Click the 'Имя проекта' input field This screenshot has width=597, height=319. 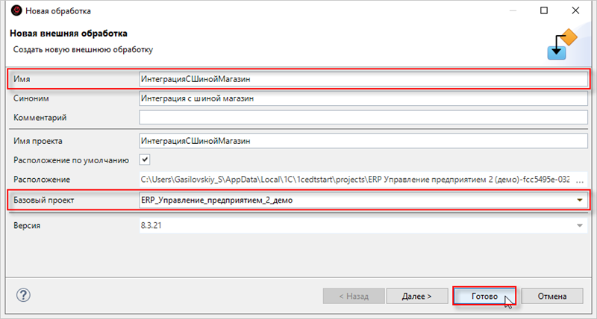tap(363, 140)
